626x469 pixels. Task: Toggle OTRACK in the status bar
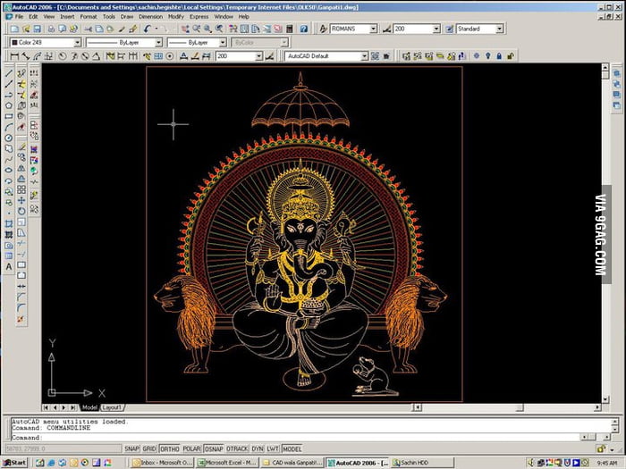237,449
